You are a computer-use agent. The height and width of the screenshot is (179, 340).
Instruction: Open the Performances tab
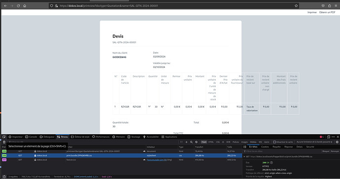click(x=101, y=137)
